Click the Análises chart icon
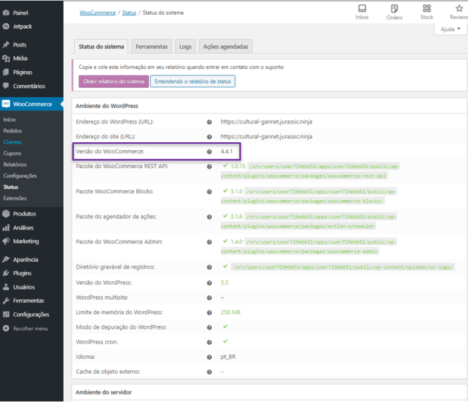This screenshot has height=402, width=468. (6, 228)
